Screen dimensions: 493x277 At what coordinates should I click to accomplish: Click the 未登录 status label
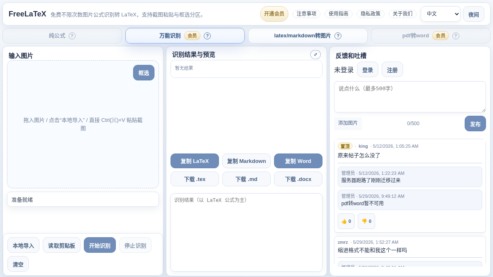point(344,70)
